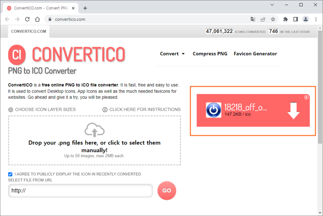The image size is (323, 216).
Task: Open the extensions puzzle icon
Action: [x=286, y=19]
